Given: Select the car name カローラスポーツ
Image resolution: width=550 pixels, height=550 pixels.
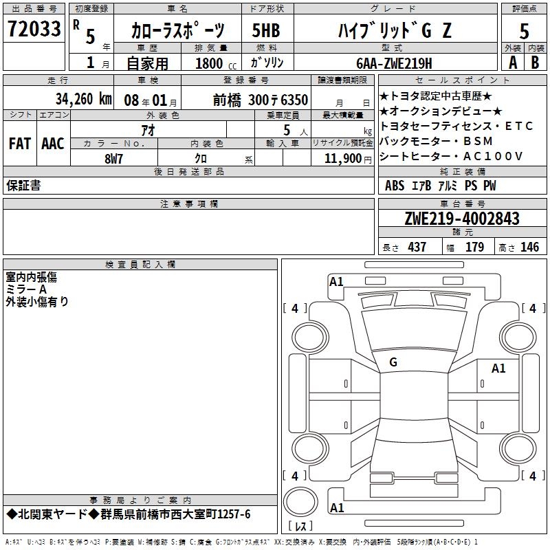Looking at the screenshot, I should (x=177, y=30).
